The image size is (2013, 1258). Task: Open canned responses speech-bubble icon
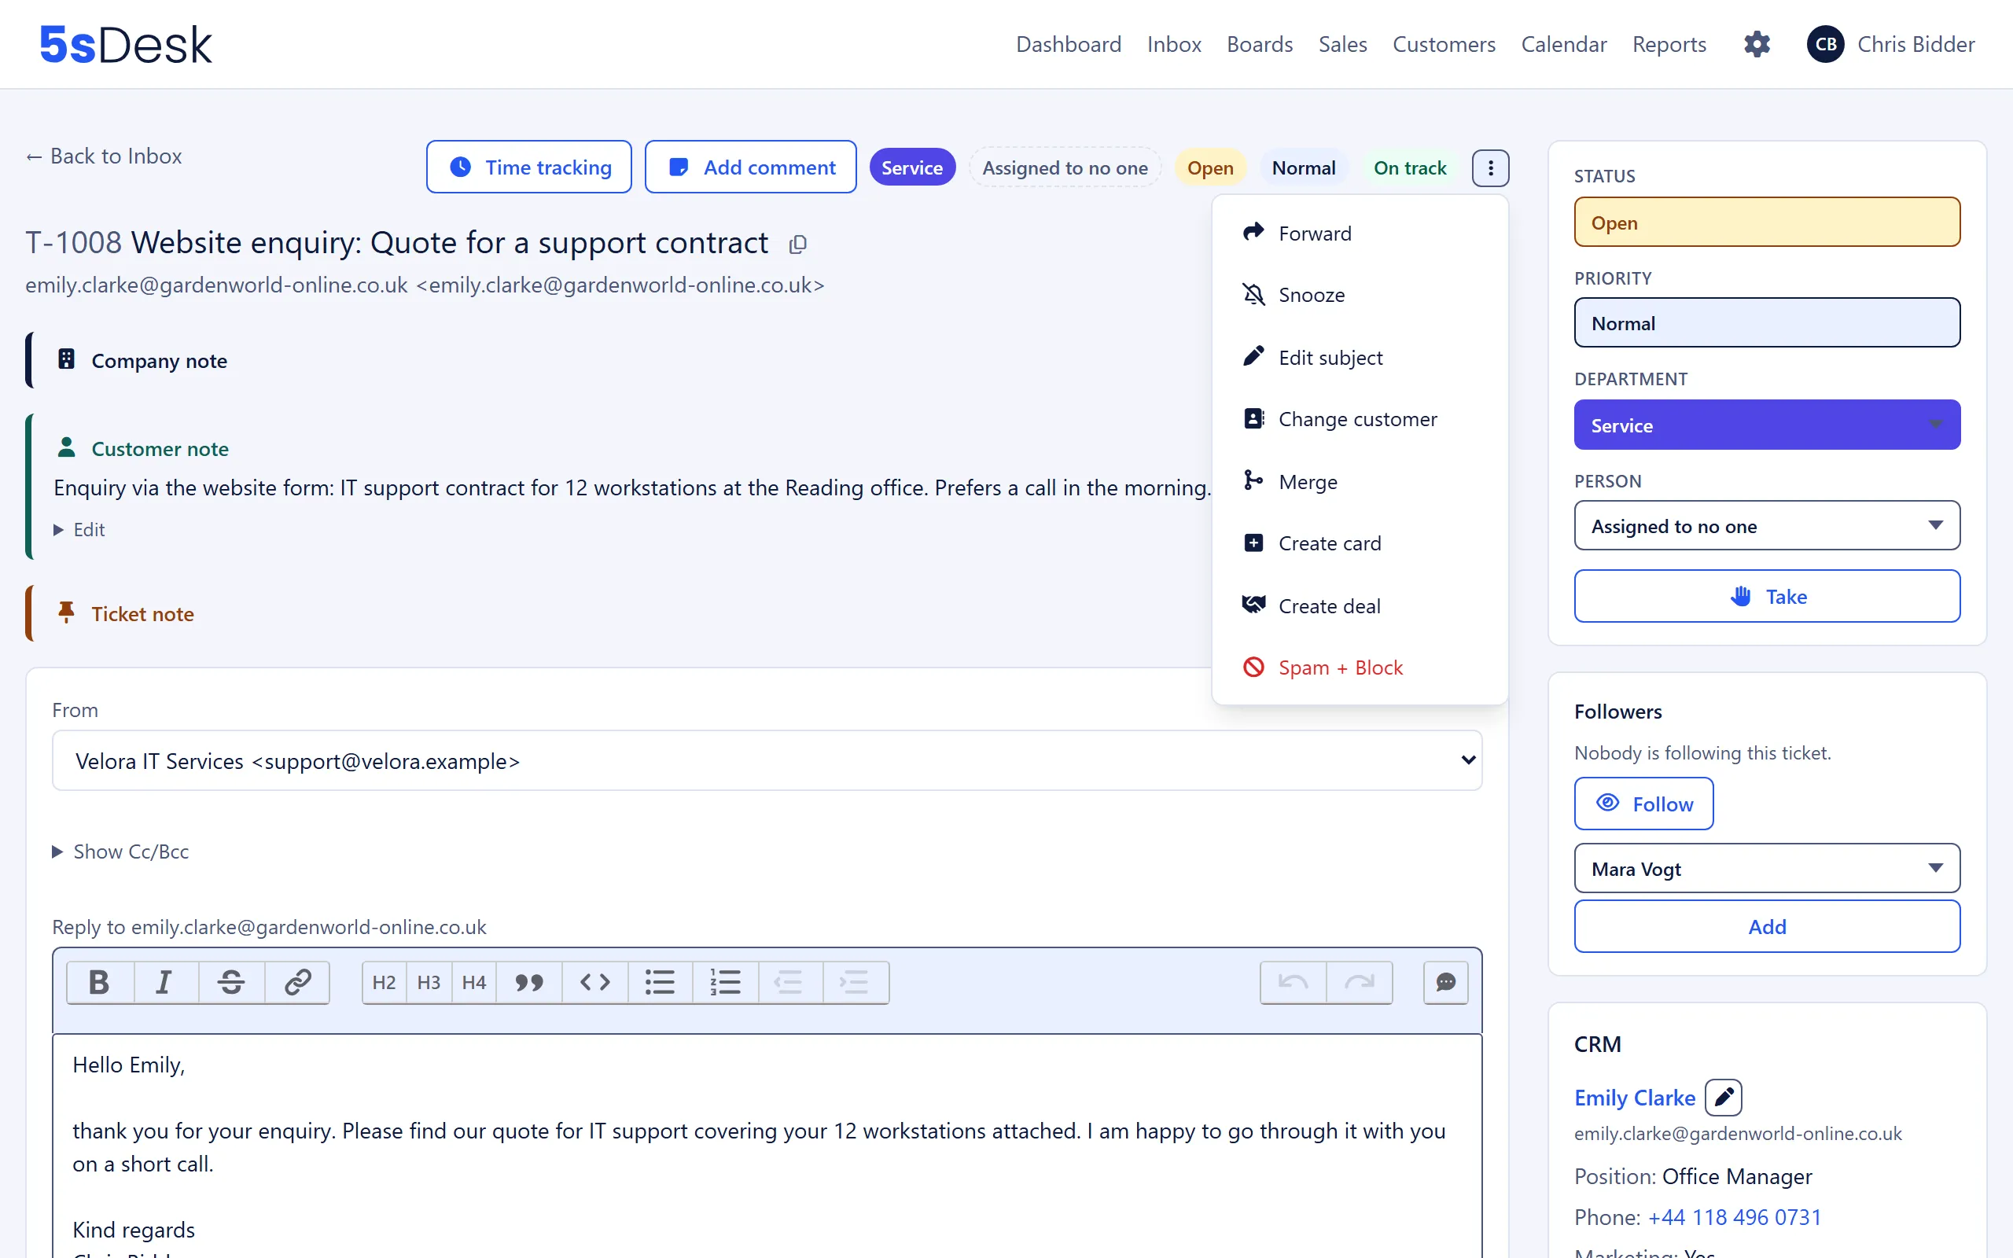(1446, 983)
